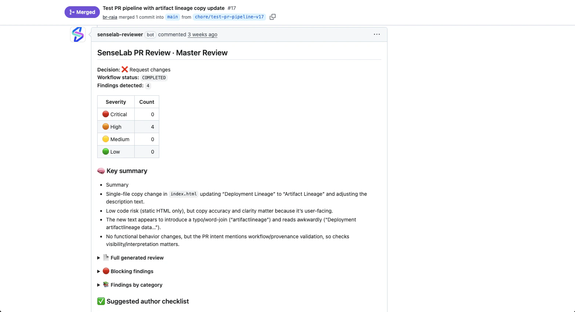Screen dimensions: 575x312
Task: Click the PR number '#17'
Action: click(232, 8)
